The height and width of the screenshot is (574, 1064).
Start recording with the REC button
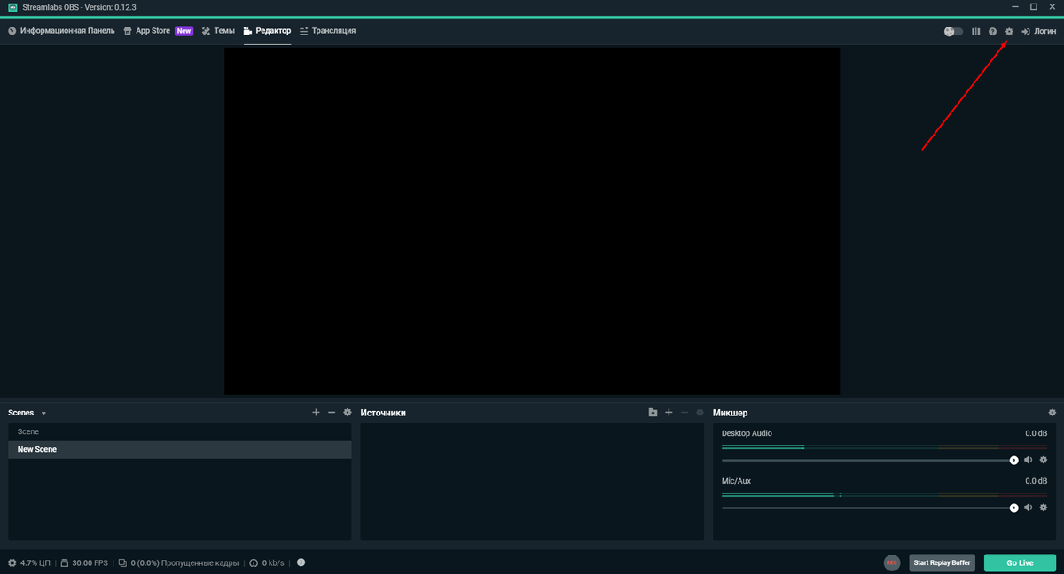[x=892, y=562]
